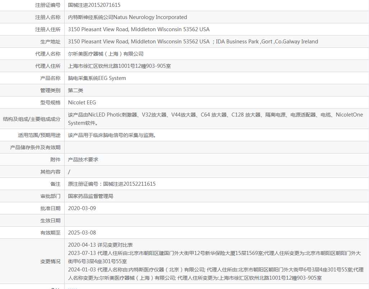Select the slash value in 其他内容 row
The width and height of the screenshot is (369, 289).
69,172
